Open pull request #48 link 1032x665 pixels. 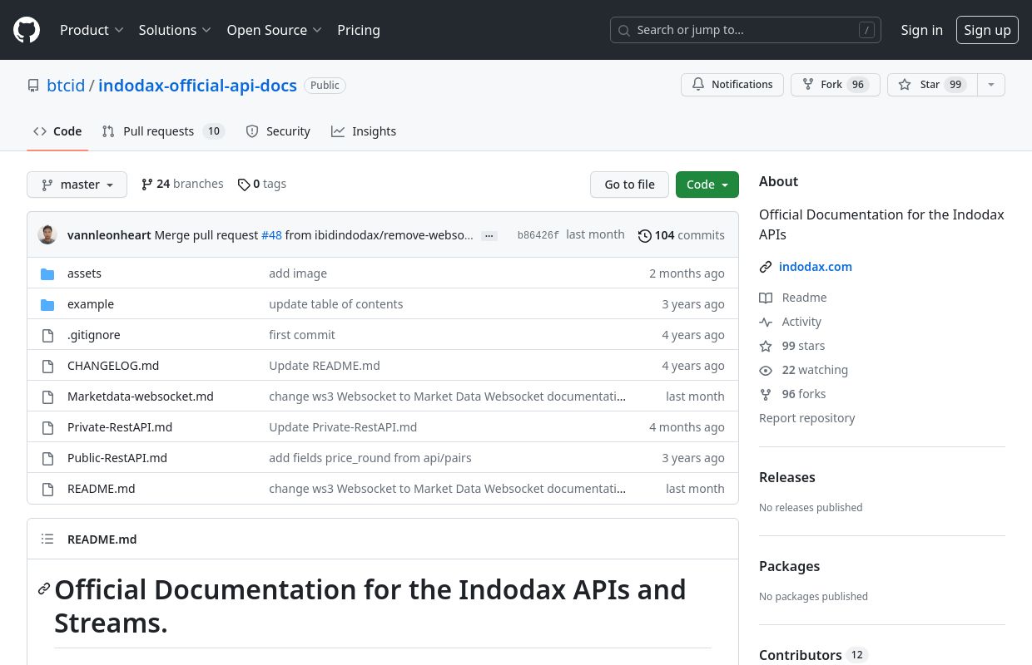271,235
